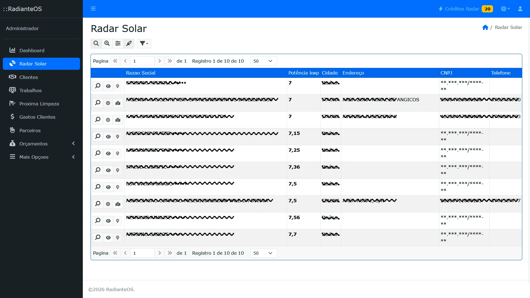Open the user profile icon
The height and width of the screenshot is (298, 530).
coord(520,9)
